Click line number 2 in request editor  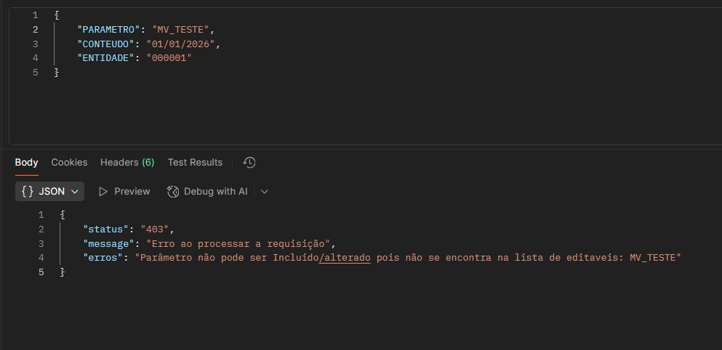(35, 30)
